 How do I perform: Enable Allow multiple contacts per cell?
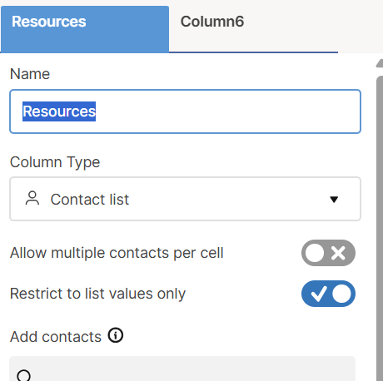[328, 253]
